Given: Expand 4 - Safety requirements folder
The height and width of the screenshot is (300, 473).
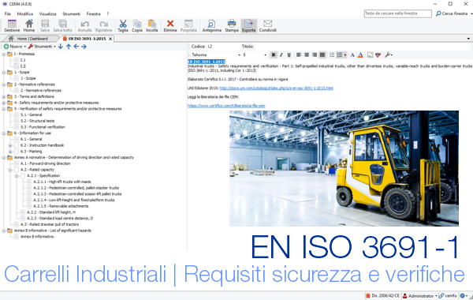Looking at the screenshot, I should click(x=4, y=103).
